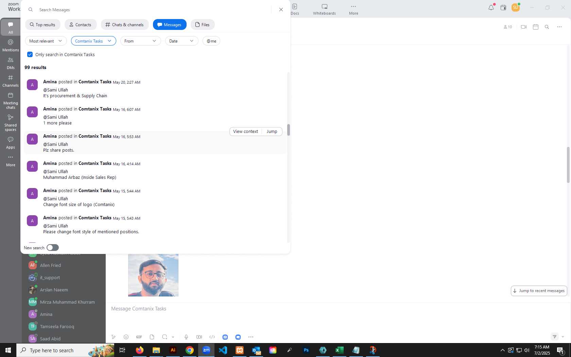Open the Comtanix Tasks filter dropdown

(x=93, y=41)
